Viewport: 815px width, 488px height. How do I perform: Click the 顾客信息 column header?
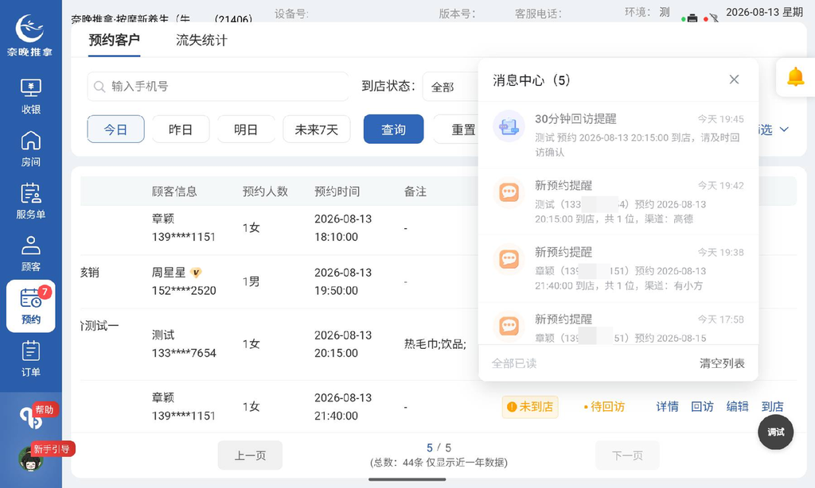(x=174, y=192)
